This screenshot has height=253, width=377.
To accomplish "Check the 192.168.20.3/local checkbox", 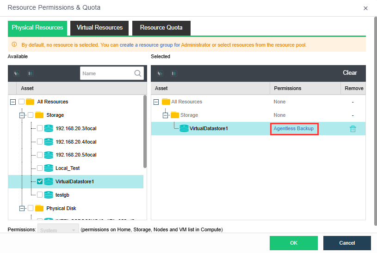I will (40, 128).
